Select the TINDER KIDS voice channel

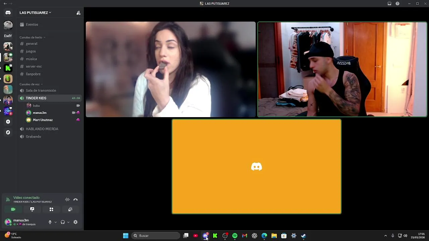[x=50, y=98]
